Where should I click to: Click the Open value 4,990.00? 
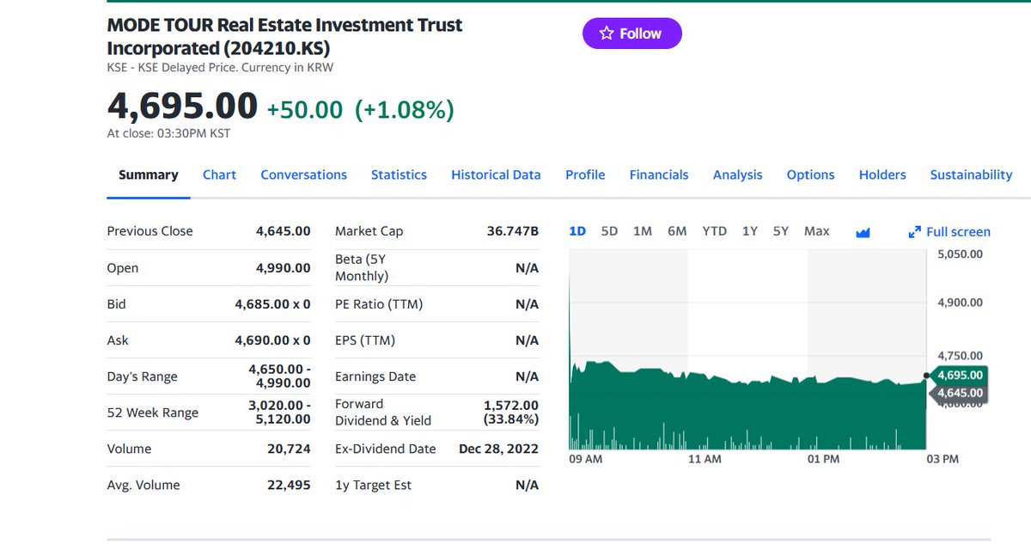[284, 268]
